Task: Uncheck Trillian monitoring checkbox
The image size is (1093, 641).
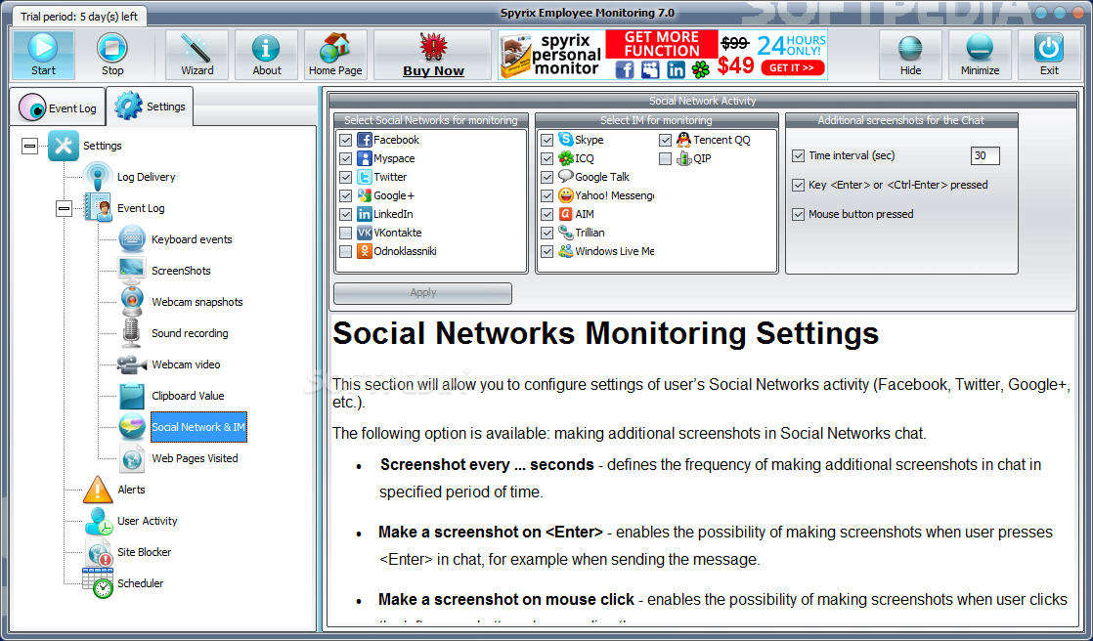Action: click(x=547, y=233)
